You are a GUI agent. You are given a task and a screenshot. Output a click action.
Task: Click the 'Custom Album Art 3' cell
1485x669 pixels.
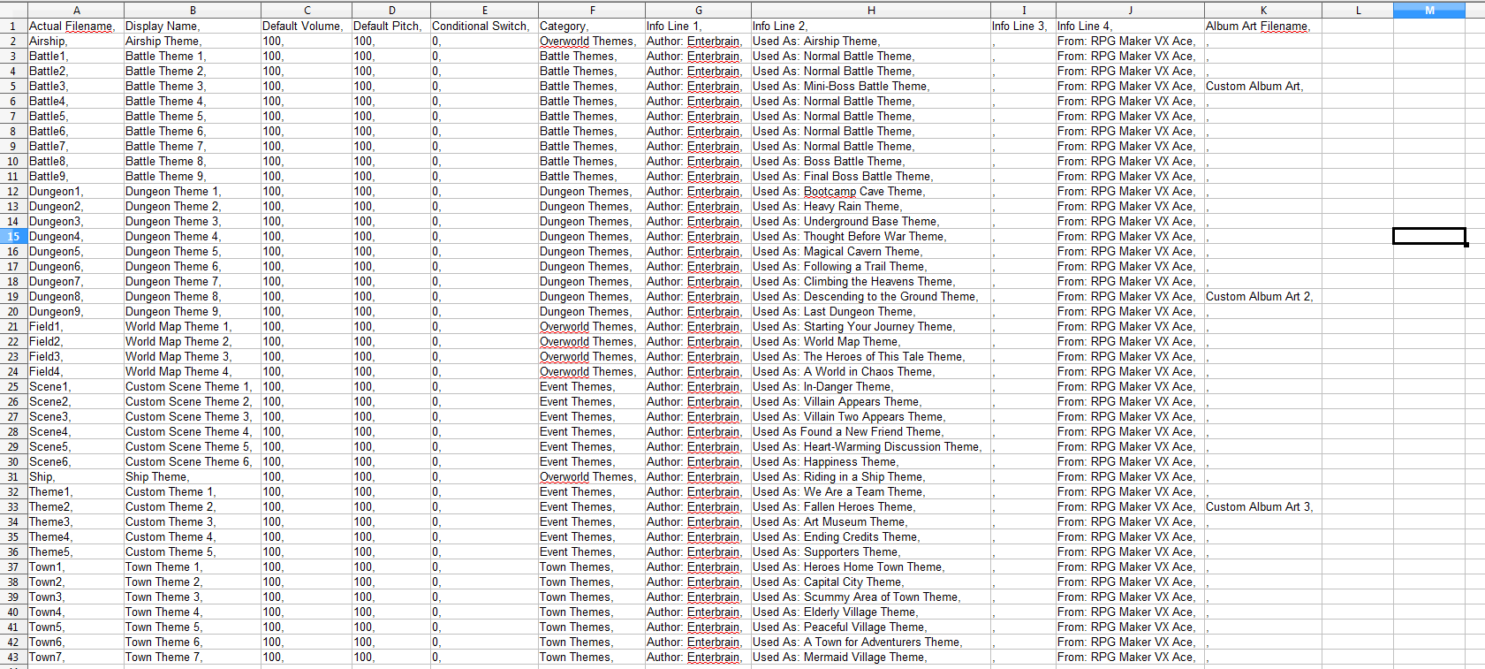tap(1259, 506)
